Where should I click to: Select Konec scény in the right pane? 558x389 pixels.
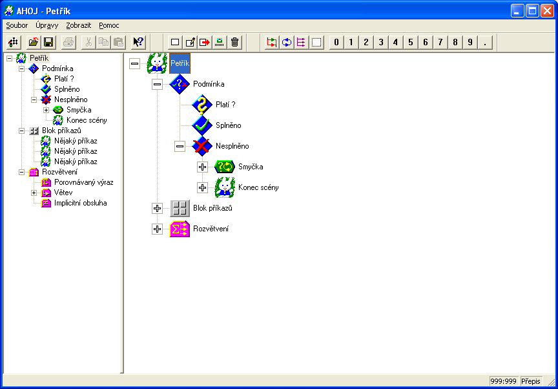point(258,187)
